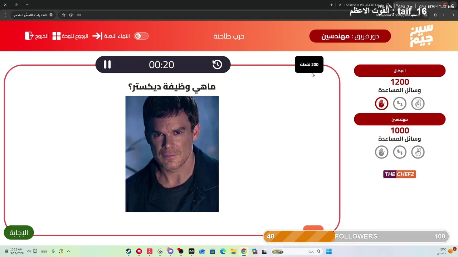The width and height of the screenshot is (458, 257).
Task: Open Microsoft Store from the taskbar
Action: [x=213, y=251]
